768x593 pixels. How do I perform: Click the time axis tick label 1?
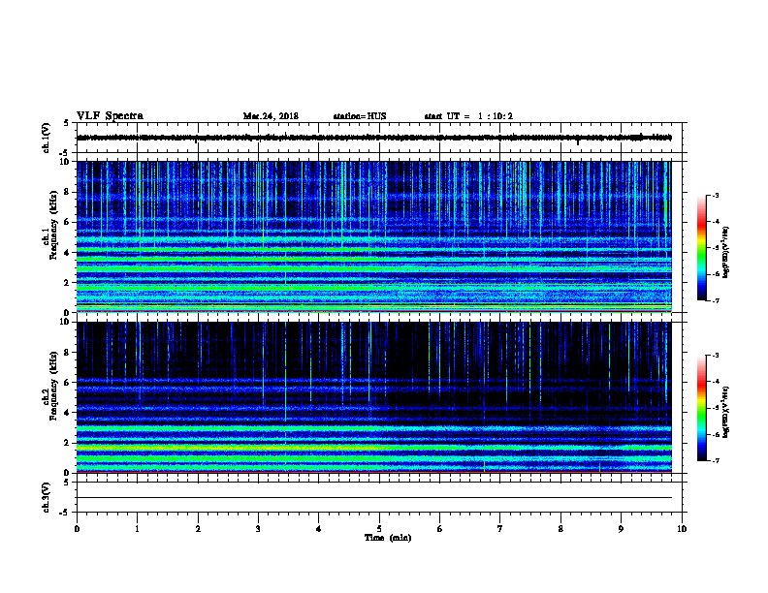pyautogui.click(x=137, y=529)
